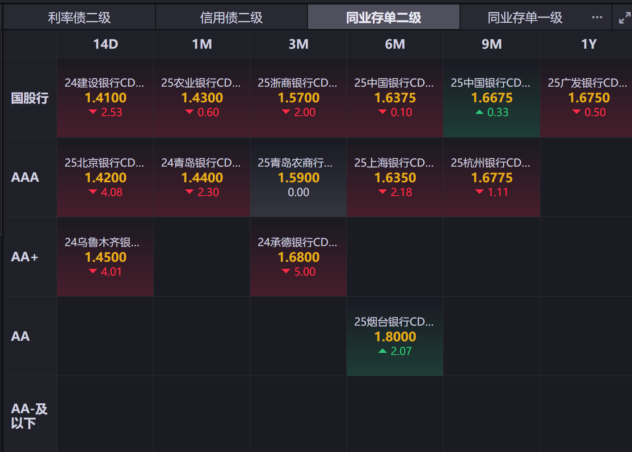
Task: Open 24建设银行CD cell at 1.4100
Action: (x=105, y=97)
